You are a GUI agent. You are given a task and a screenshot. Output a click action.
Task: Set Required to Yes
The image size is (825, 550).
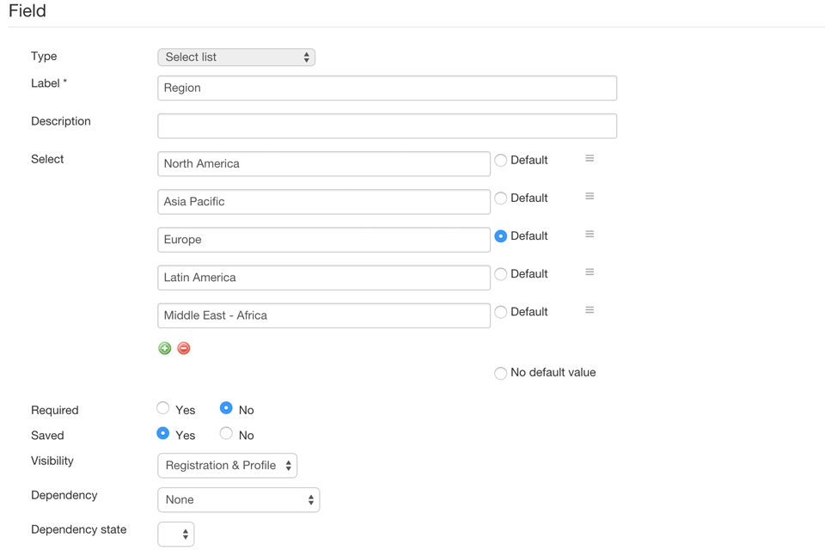[x=163, y=408]
